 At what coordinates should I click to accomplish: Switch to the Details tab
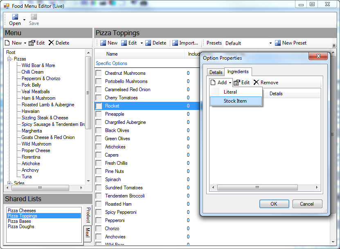[x=216, y=72]
